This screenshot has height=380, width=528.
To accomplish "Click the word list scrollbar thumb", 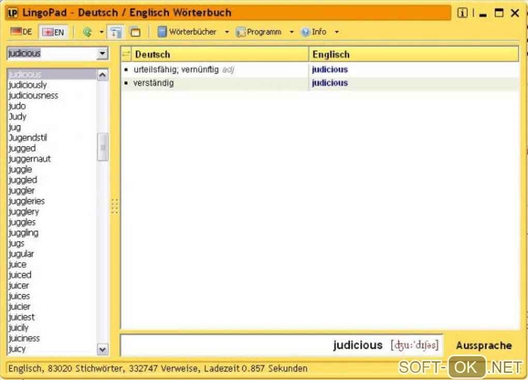I will (102, 147).
